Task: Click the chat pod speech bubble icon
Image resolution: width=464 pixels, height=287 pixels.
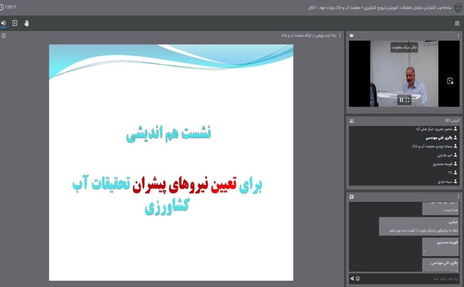Action: coord(351,197)
